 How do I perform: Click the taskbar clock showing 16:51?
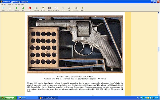pos(156,98)
